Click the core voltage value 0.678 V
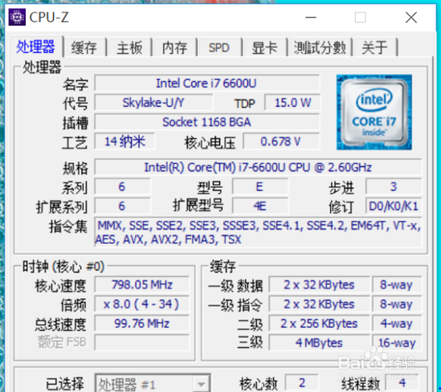The height and width of the screenshot is (392, 441). point(281,141)
